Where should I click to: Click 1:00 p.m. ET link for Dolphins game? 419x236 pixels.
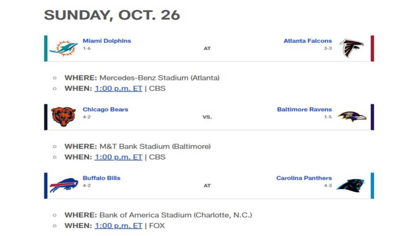pos(118,88)
